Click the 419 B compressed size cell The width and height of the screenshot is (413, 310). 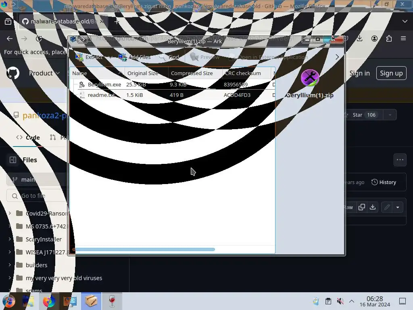tap(177, 95)
